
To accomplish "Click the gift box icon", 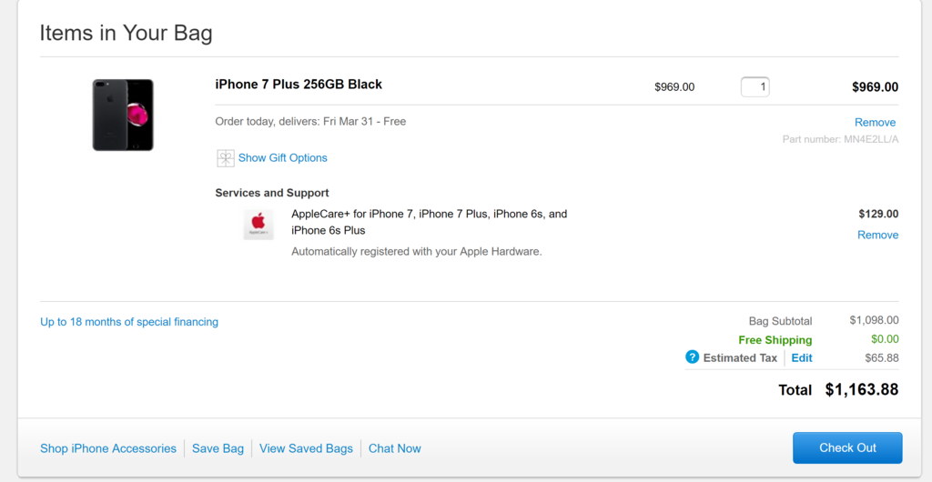I will (225, 158).
